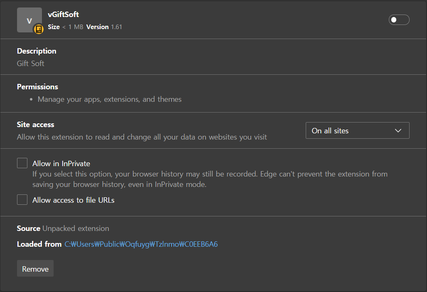Select the On all sites label

pos(329,130)
